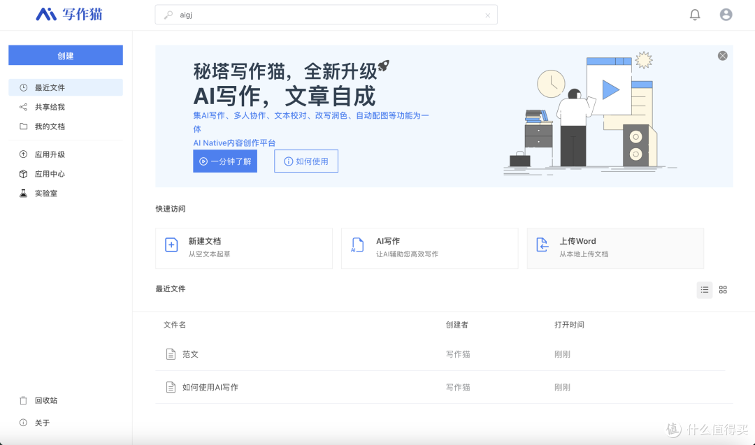Open the file 如何使用AI写作

point(210,387)
